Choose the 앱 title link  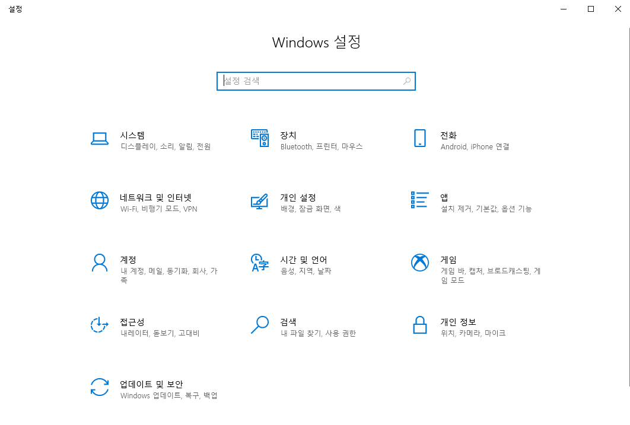[x=444, y=197]
